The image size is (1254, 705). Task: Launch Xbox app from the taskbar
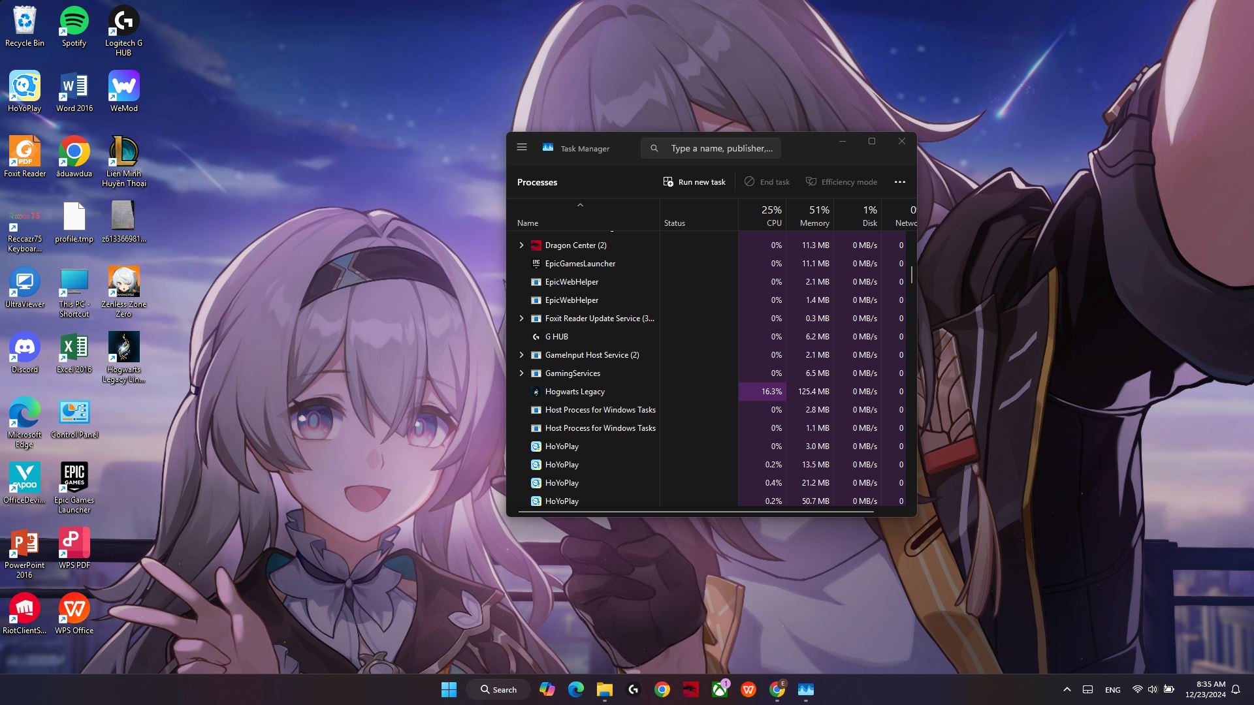(718, 689)
